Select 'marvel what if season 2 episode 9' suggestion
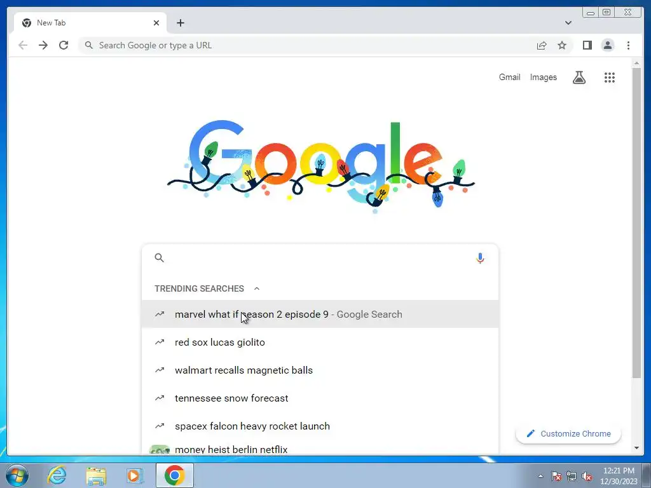This screenshot has height=488, width=651. pos(320,314)
